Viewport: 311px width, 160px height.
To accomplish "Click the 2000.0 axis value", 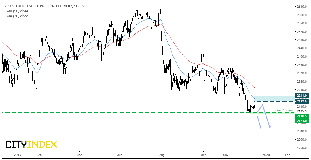I will [x=302, y=140].
